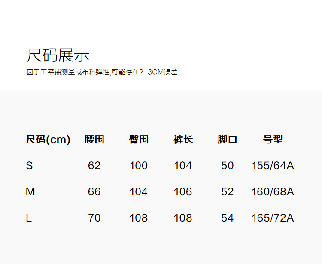Click waist value 62 for size S
Screen dimensions: 322x264
(94, 166)
